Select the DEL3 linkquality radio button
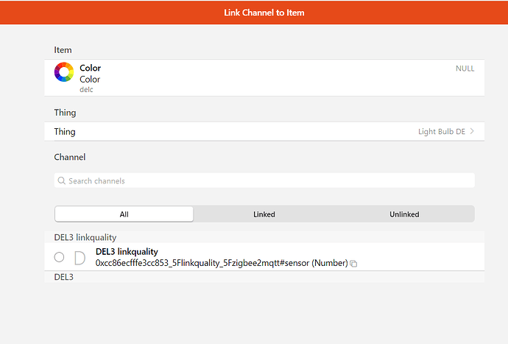 60,257
